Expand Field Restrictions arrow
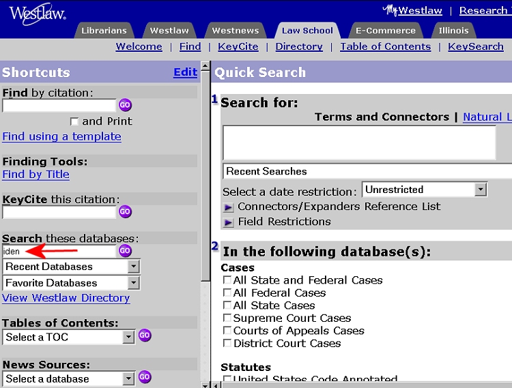 pos(228,222)
